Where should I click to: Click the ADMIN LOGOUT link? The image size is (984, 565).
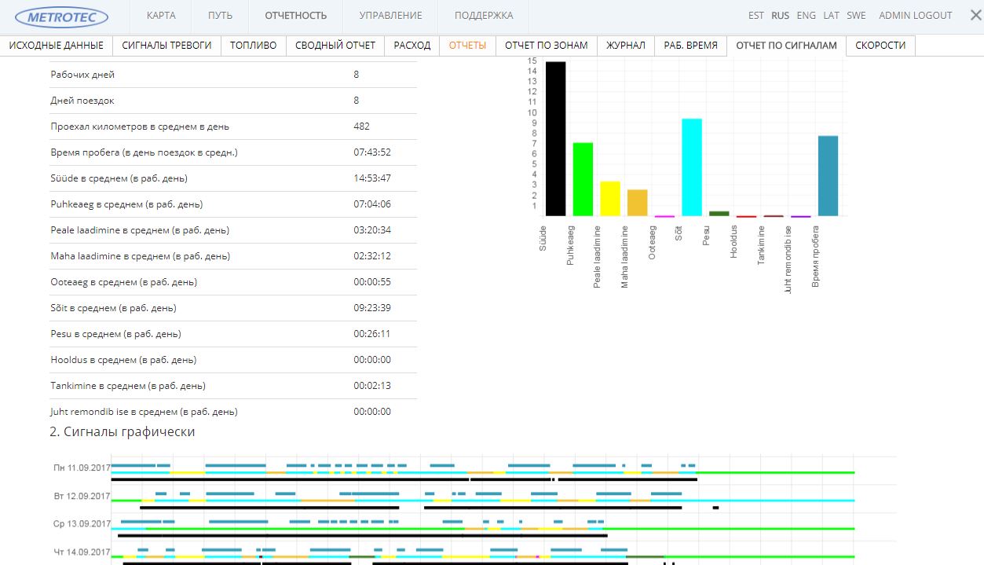[x=915, y=16]
